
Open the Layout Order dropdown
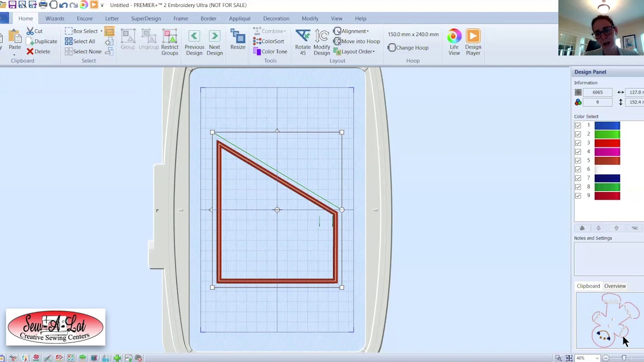coord(354,51)
